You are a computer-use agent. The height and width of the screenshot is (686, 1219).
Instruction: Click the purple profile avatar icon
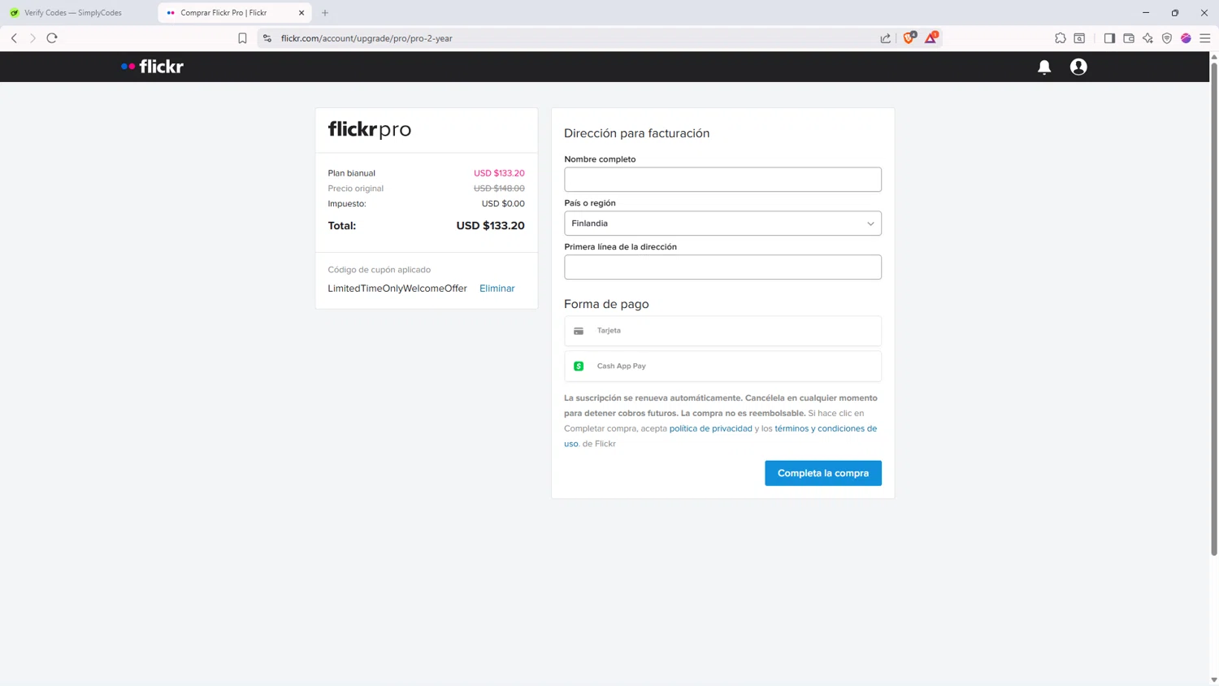[1186, 38]
